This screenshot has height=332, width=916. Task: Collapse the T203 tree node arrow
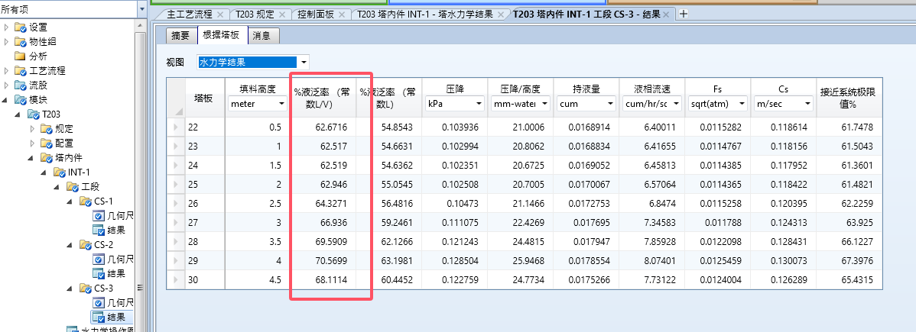(x=19, y=114)
